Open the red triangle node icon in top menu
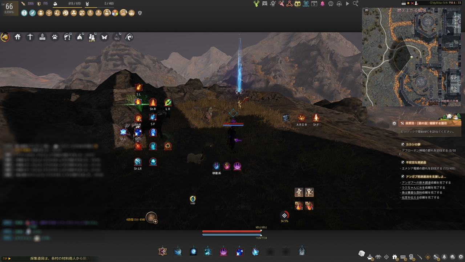Image resolution: width=465 pixels, height=262 pixels. point(289,4)
